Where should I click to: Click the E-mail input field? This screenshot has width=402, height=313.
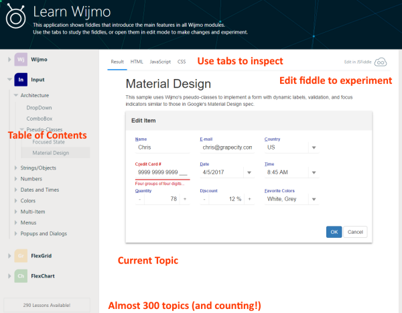tap(227, 147)
